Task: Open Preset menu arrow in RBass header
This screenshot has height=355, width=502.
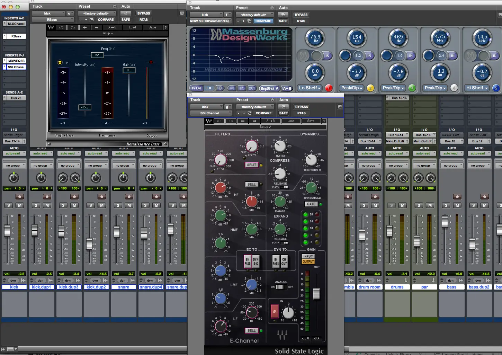Action: (115, 7)
